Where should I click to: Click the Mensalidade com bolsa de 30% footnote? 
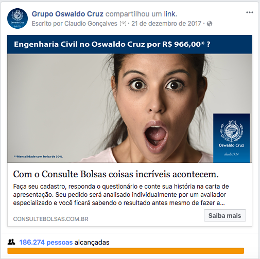(x=39, y=156)
